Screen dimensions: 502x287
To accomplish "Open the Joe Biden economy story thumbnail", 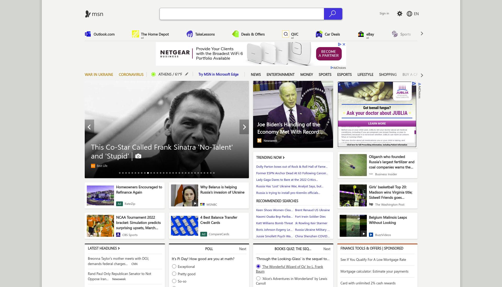I will [293, 114].
